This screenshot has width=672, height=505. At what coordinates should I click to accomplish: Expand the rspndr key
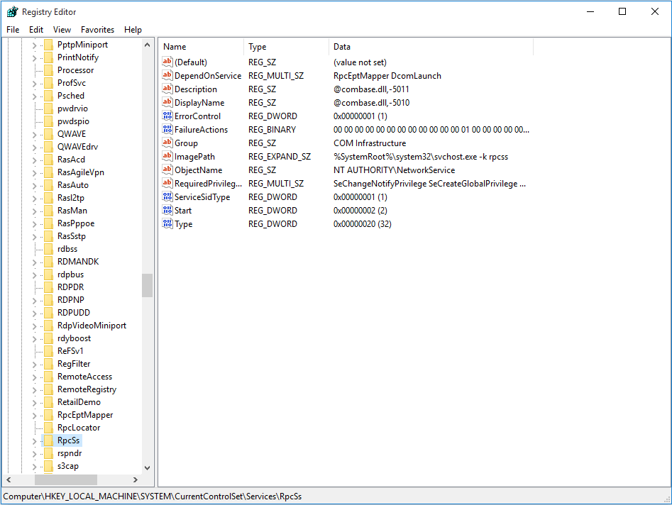click(x=34, y=454)
